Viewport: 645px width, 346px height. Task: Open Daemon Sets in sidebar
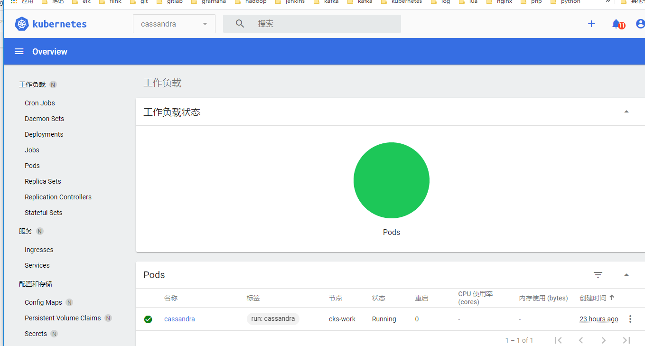click(44, 119)
